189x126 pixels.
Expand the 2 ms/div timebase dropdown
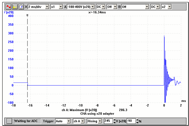[x=47, y=6]
